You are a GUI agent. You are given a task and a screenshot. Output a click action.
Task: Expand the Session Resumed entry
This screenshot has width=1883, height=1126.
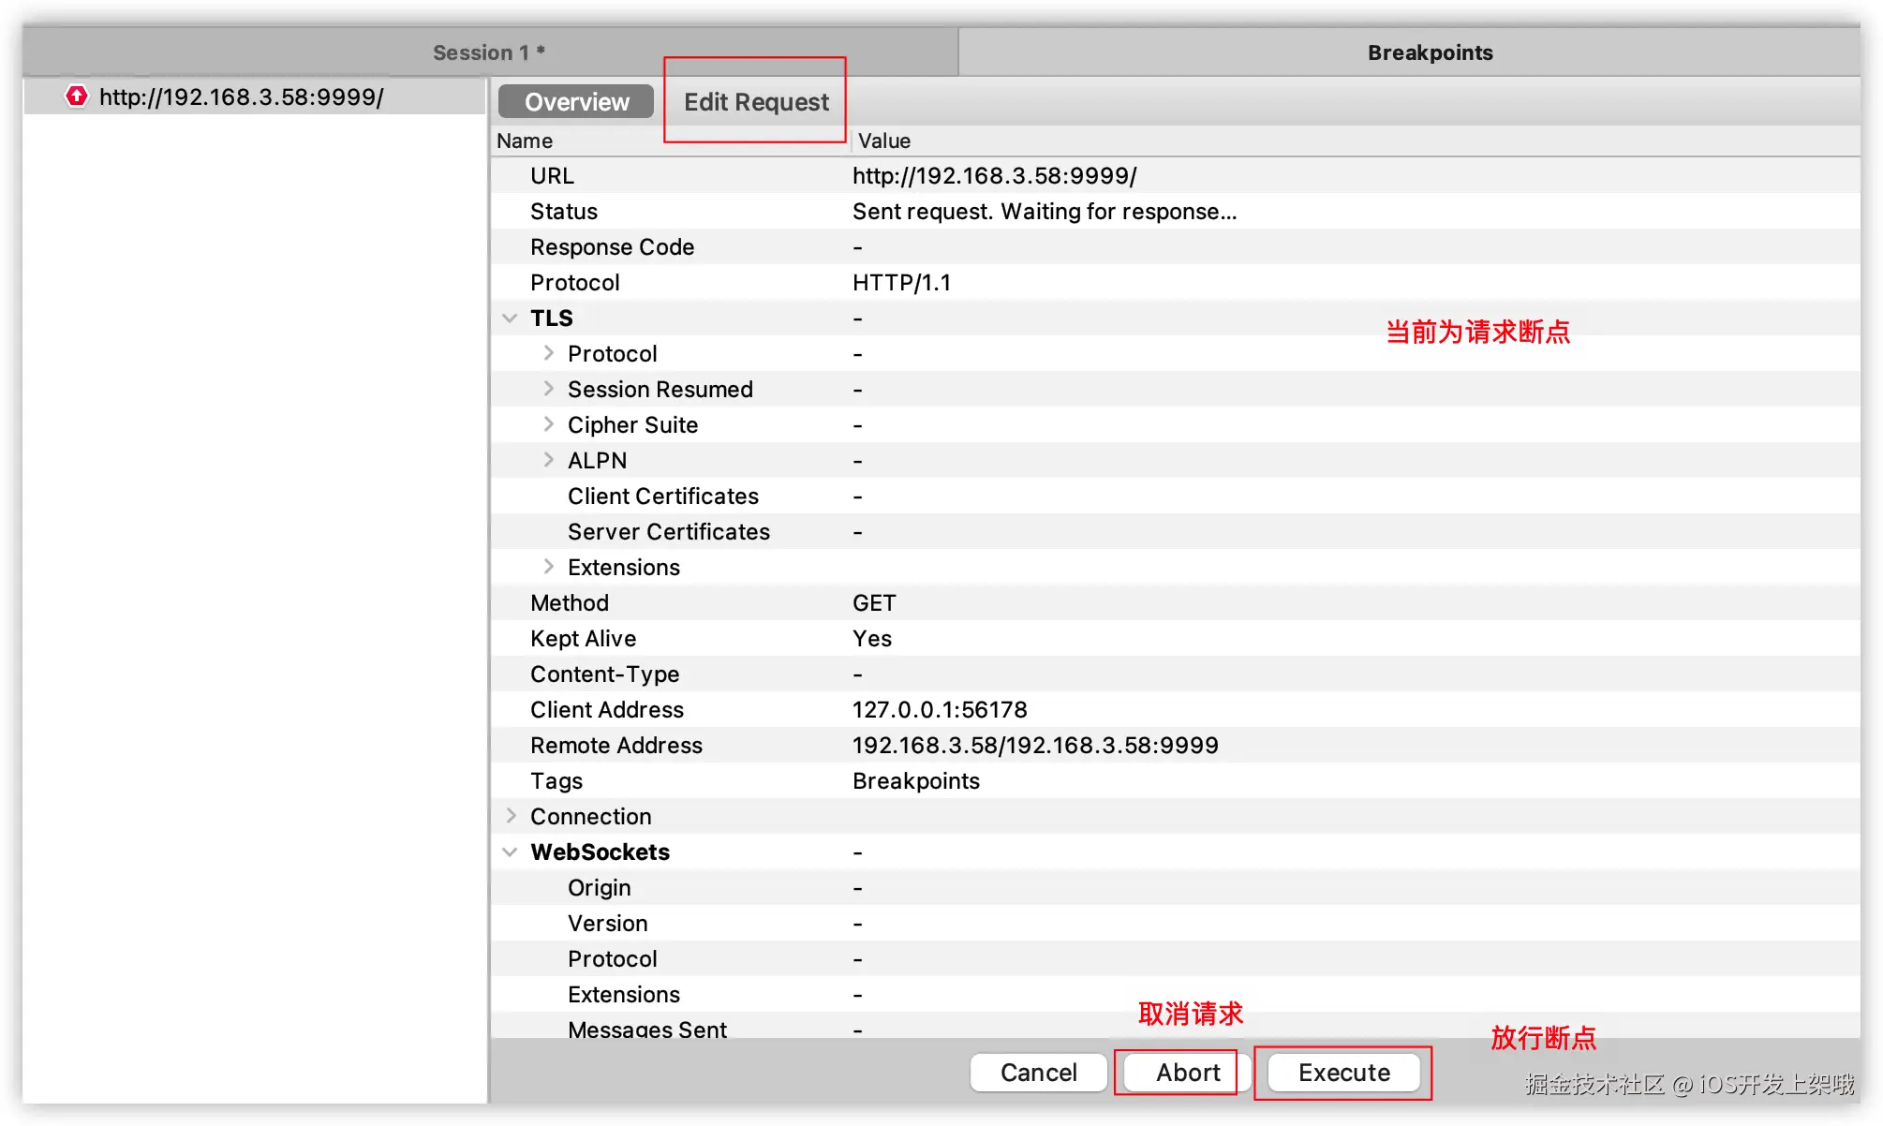click(x=548, y=388)
